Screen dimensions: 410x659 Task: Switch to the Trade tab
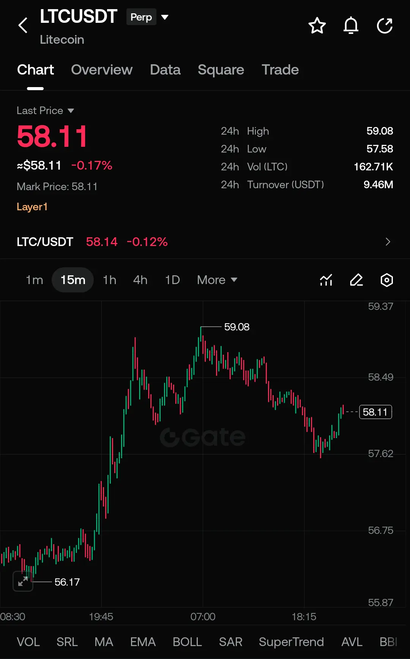280,70
